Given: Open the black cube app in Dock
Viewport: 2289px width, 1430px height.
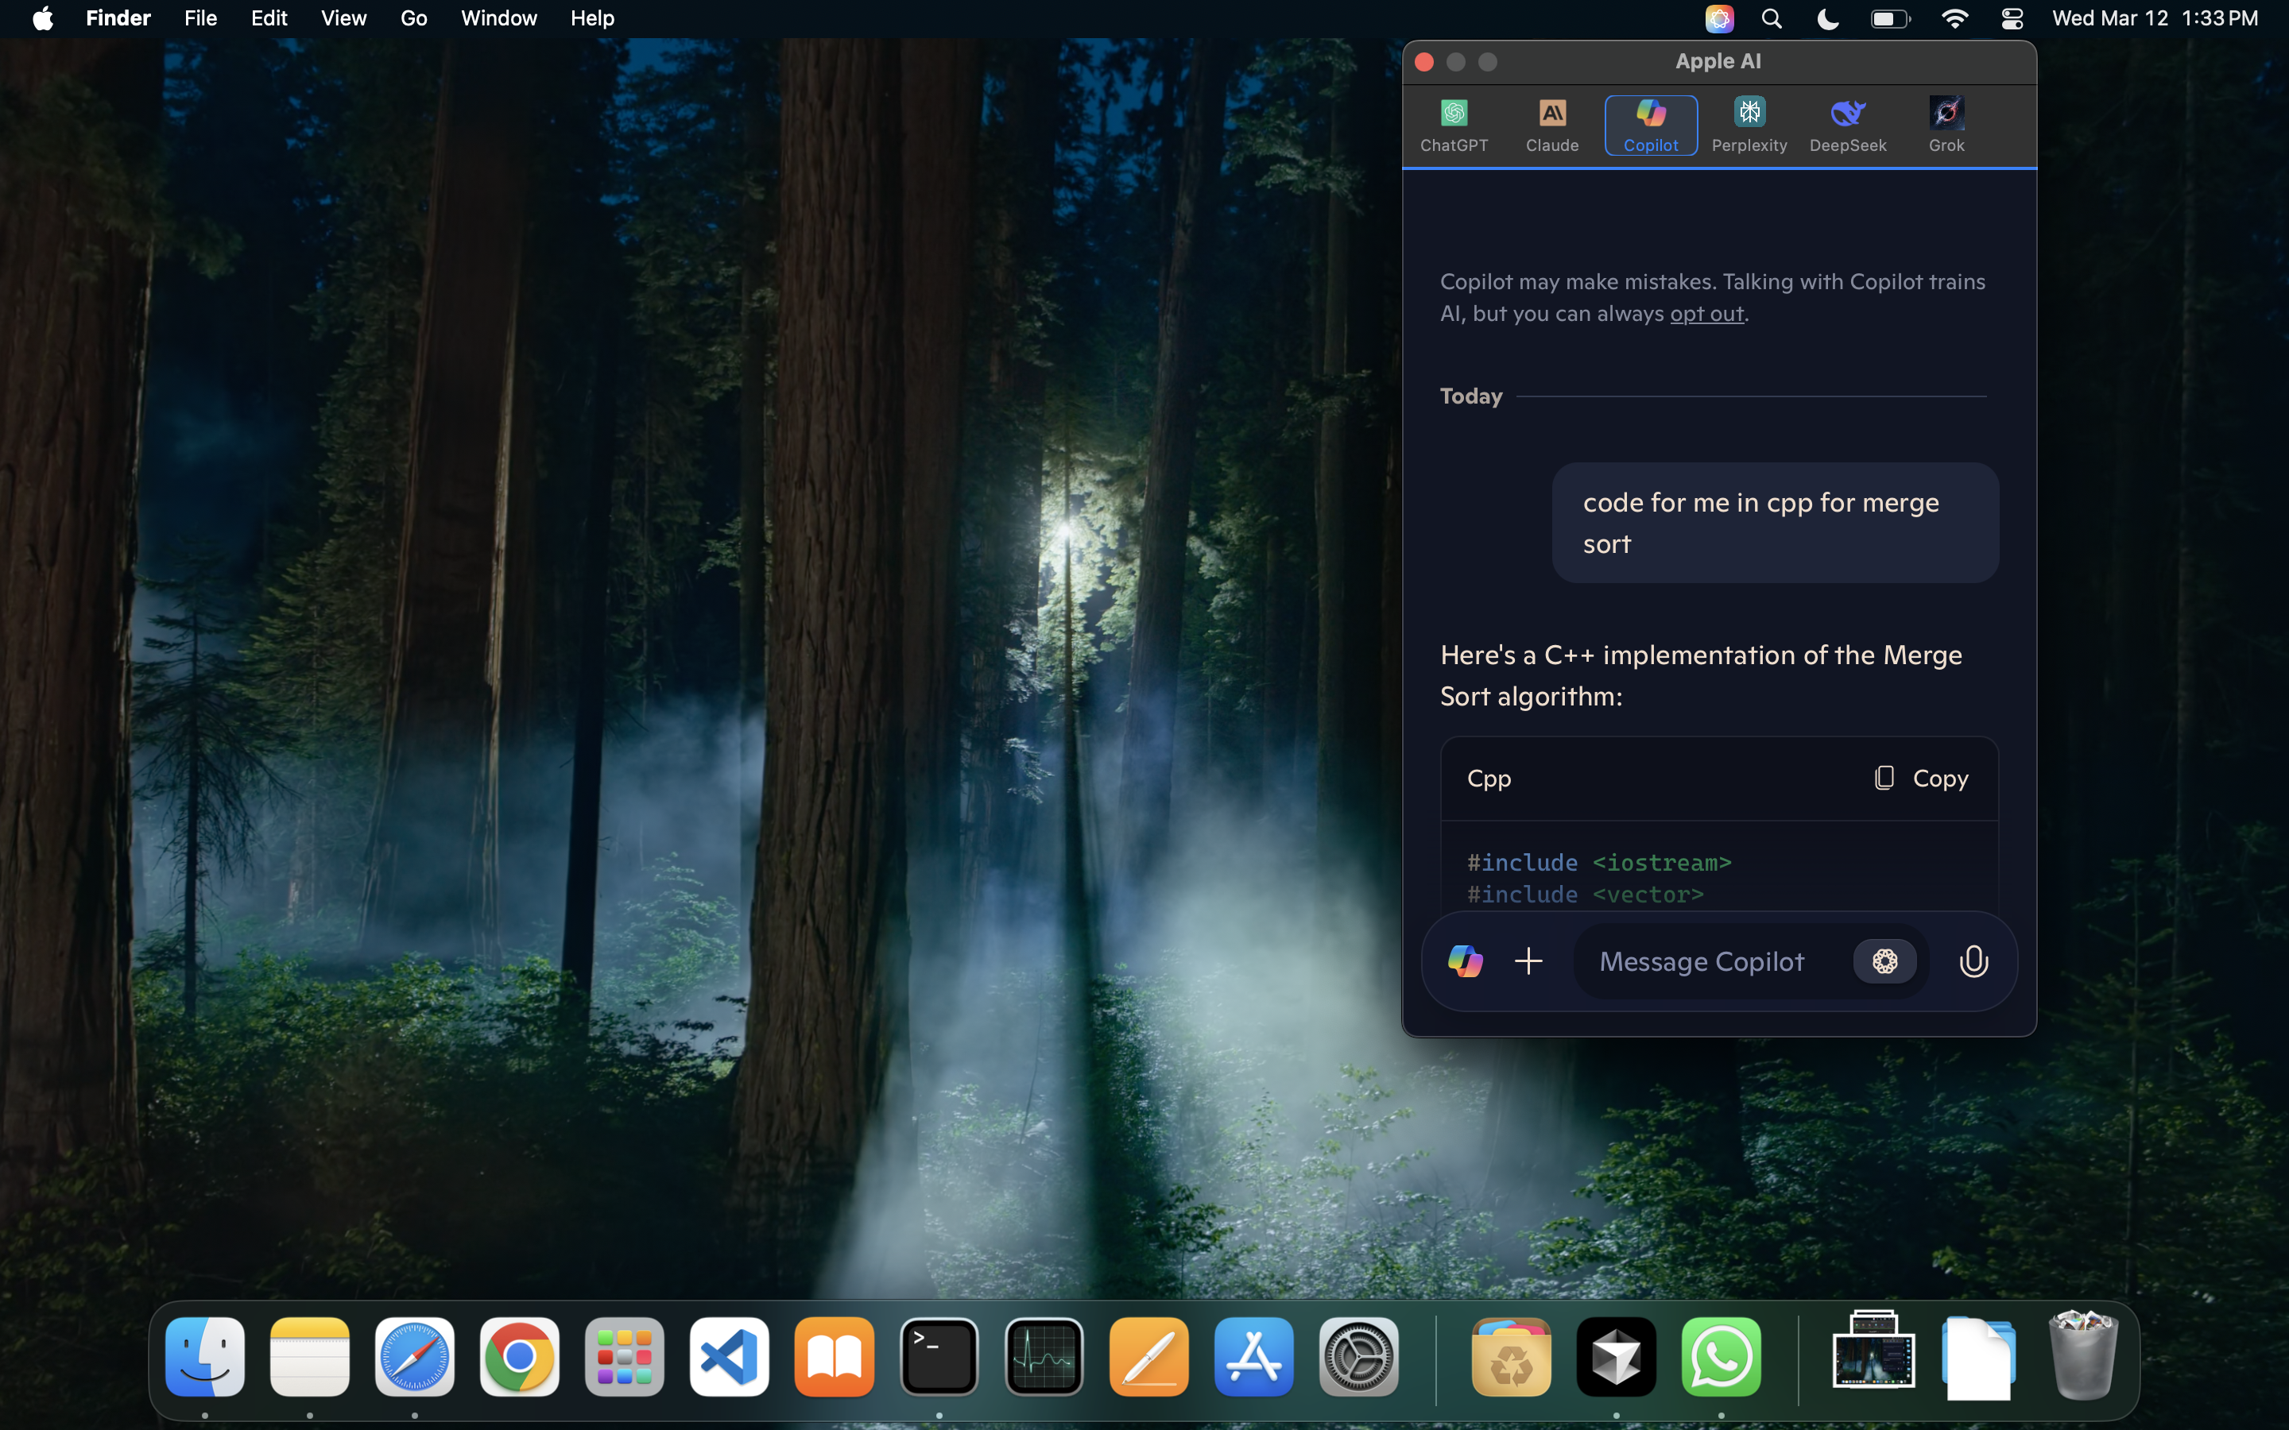Looking at the screenshot, I should coord(1617,1356).
